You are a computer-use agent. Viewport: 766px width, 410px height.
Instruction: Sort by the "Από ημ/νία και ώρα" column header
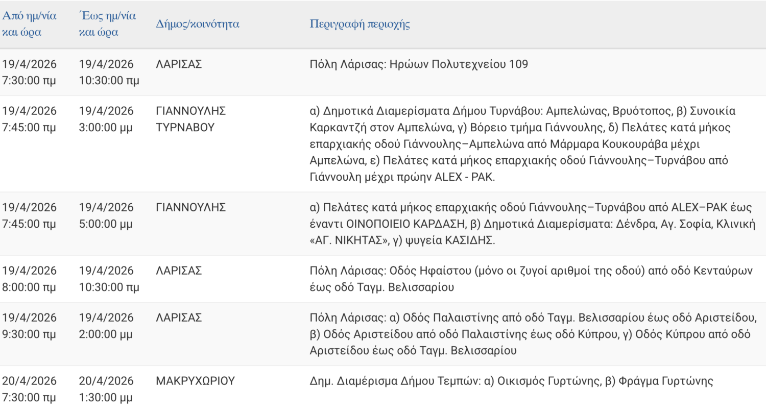pos(30,23)
